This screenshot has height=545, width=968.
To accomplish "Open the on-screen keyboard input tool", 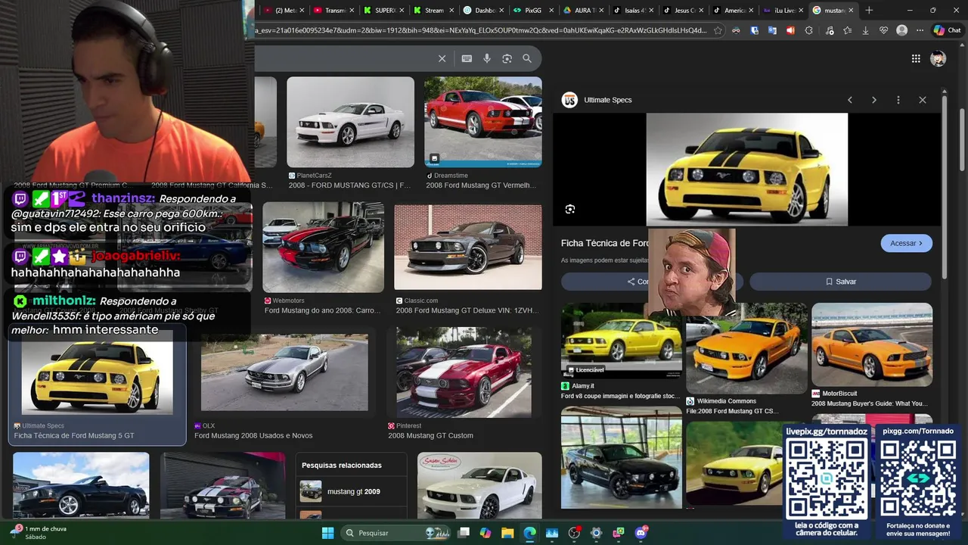I will coord(467,58).
